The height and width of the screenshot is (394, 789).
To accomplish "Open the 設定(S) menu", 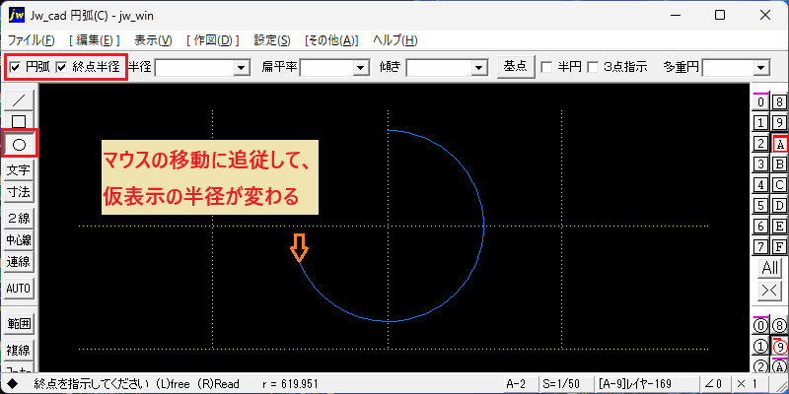I will click(272, 40).
